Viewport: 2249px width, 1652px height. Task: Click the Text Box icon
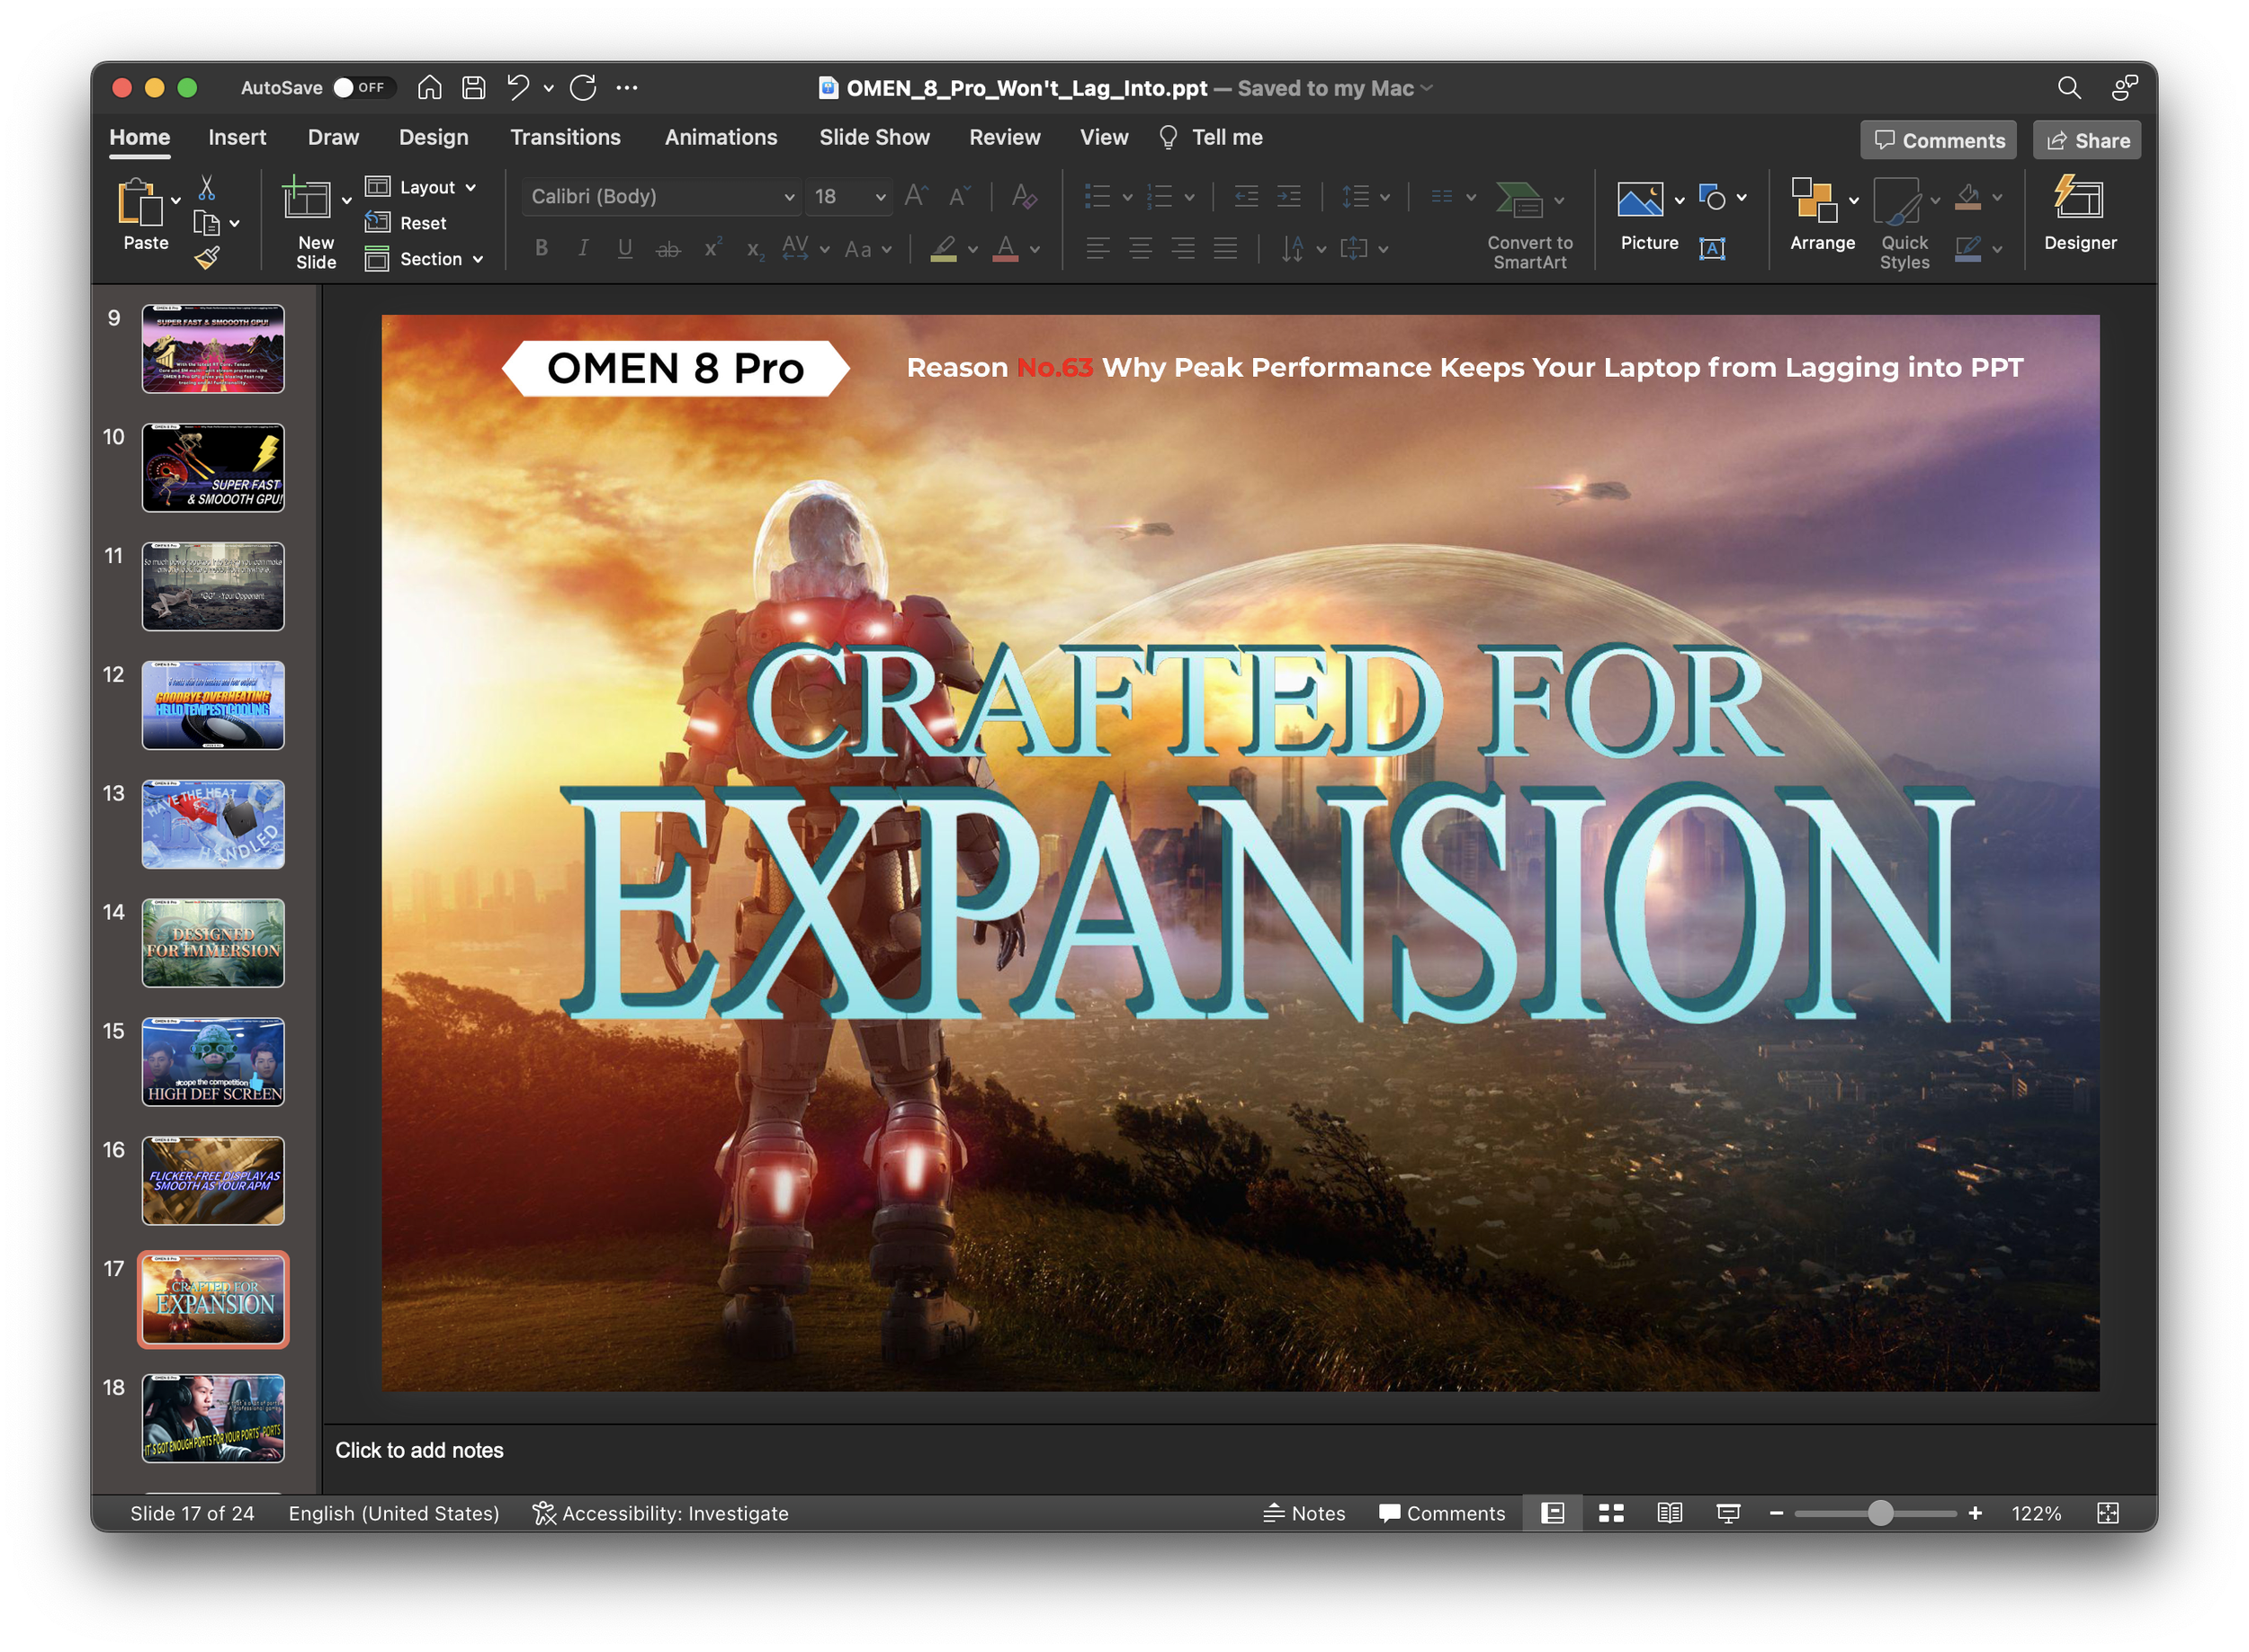pos(1713,249)
